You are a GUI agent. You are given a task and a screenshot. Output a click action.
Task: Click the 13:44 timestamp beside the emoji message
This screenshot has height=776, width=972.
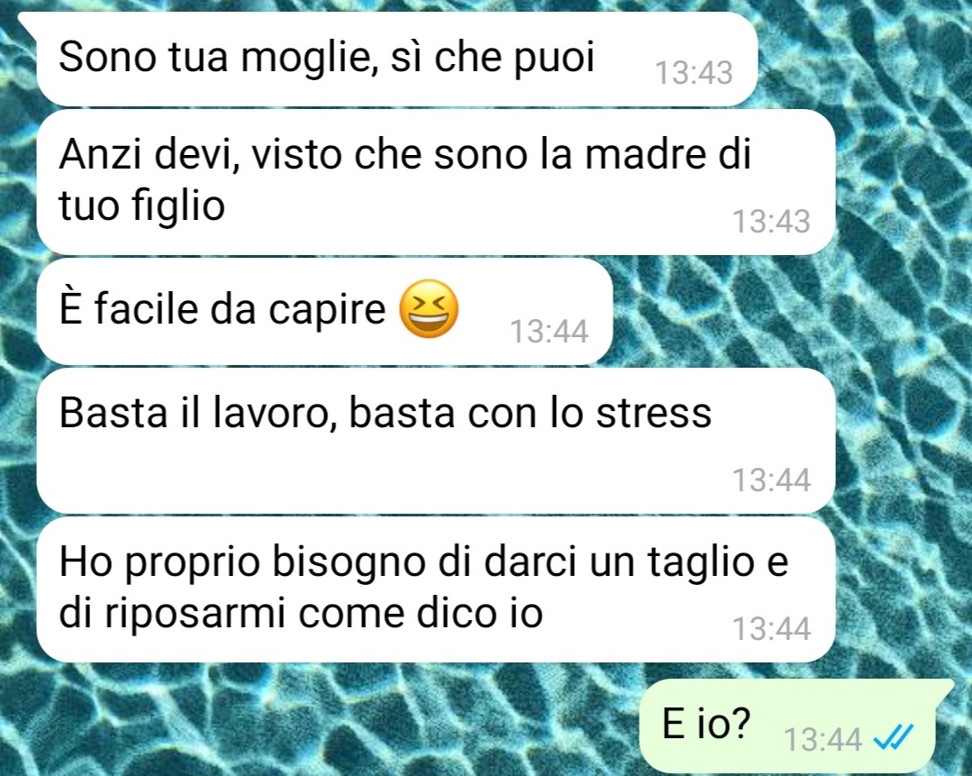[549, 332]
